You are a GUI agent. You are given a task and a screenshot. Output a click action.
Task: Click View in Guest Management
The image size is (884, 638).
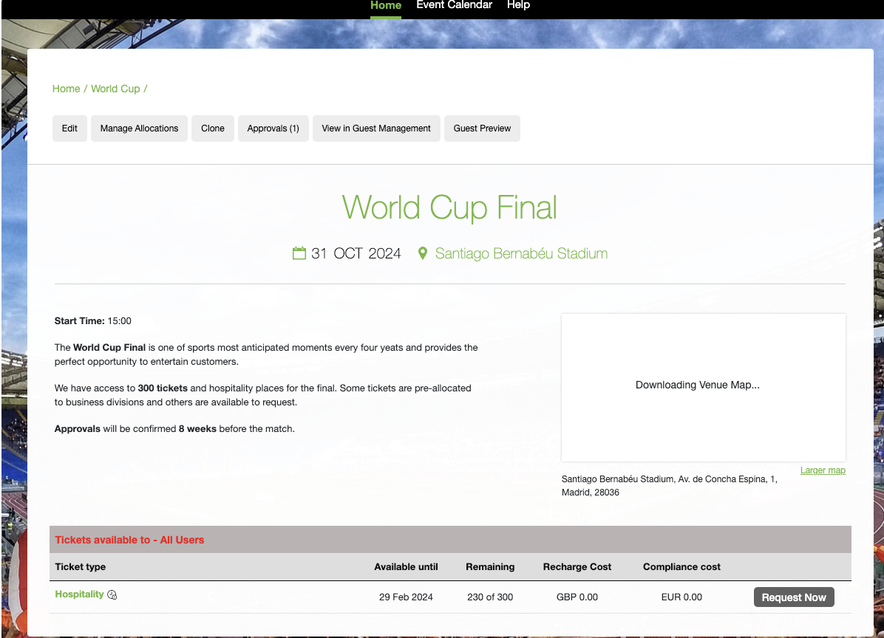(376, 128)
